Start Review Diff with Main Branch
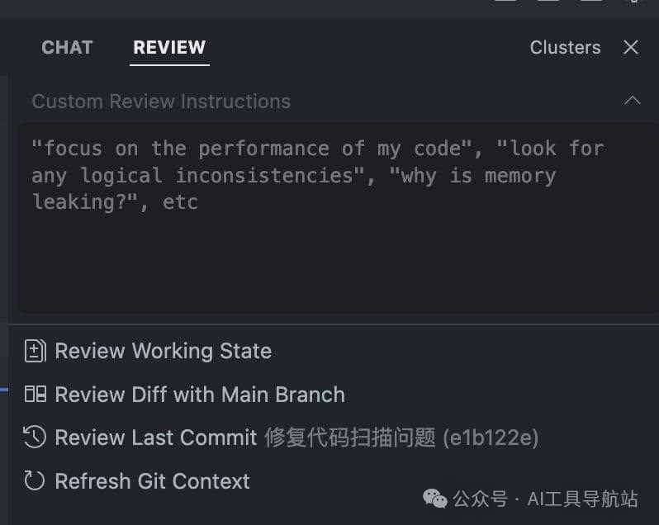Screen dimensions: 659x525 (200, 394)
